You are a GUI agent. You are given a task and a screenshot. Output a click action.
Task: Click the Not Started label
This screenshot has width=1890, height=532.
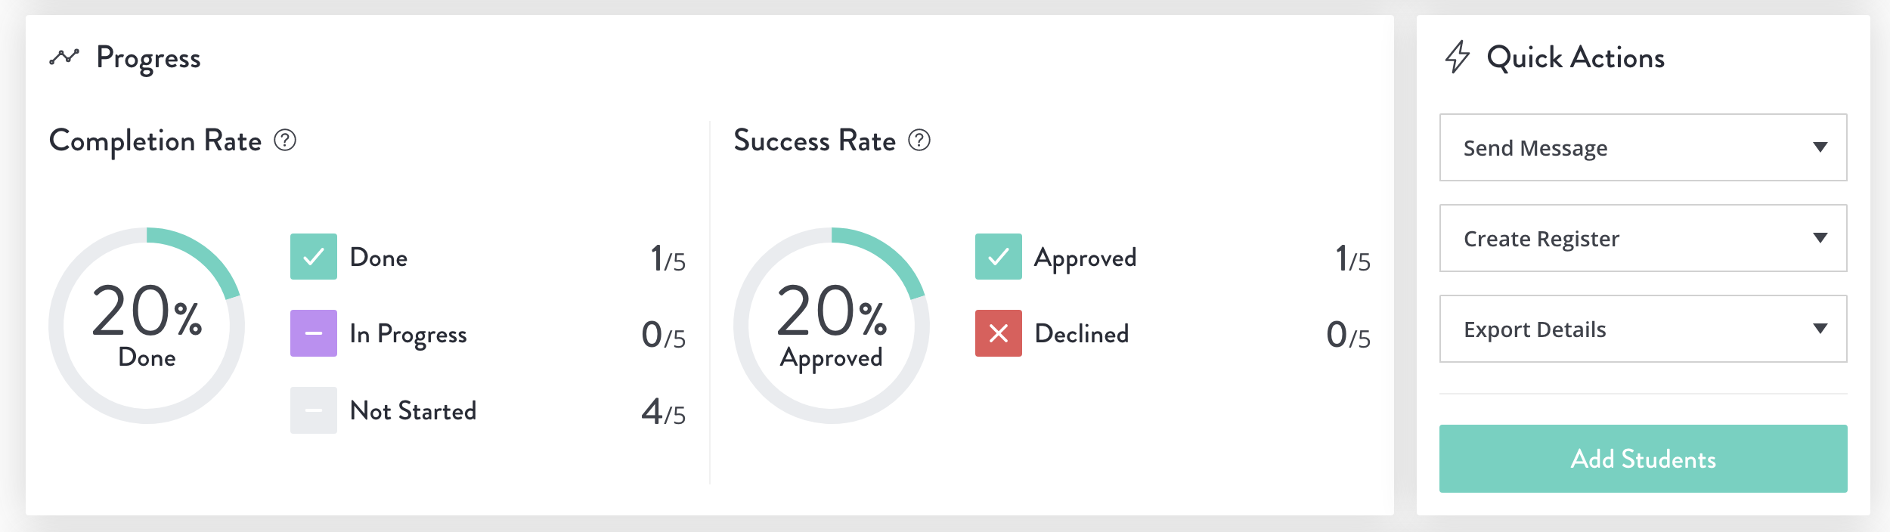pyautogui.click(x=414, y=411)
